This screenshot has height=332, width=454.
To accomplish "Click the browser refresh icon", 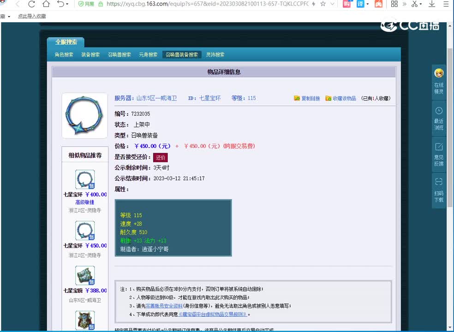I will point(32,4).
